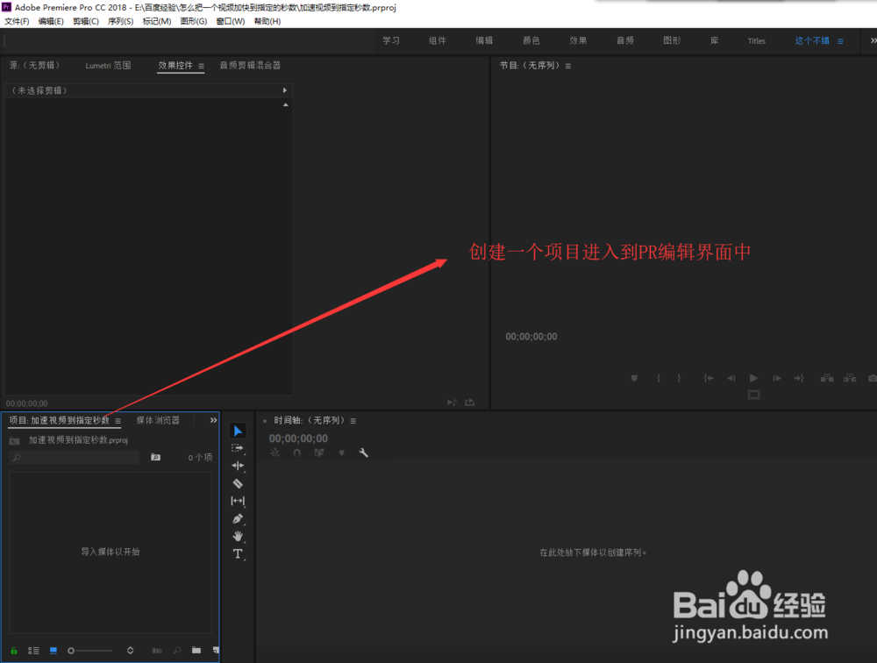877x663 pixels.
Task: Select the Hand tool
Action: pos(238,536)
